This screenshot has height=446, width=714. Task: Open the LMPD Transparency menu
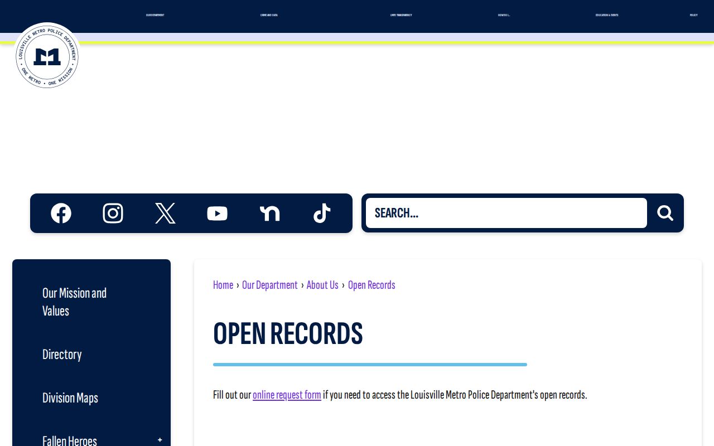coord(401,15)
